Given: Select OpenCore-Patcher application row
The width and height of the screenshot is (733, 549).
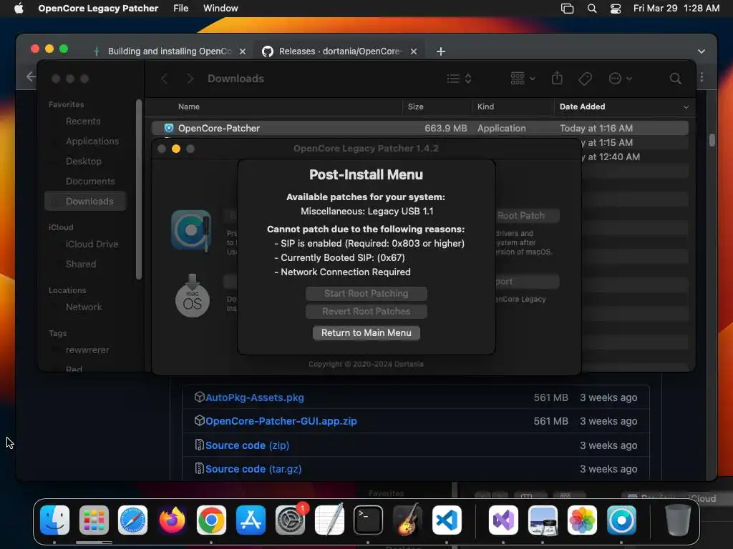Looking at the screenshot, I should [x=419, y=128].
